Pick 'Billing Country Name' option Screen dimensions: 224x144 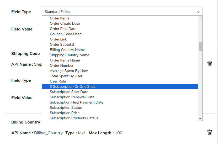click(67, 50)
